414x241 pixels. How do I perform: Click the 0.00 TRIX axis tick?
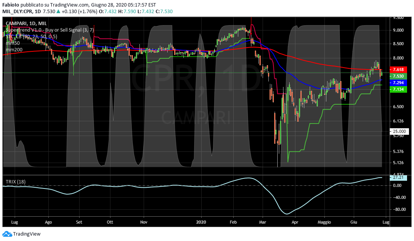pyautogui.click(x=397, y=185)
